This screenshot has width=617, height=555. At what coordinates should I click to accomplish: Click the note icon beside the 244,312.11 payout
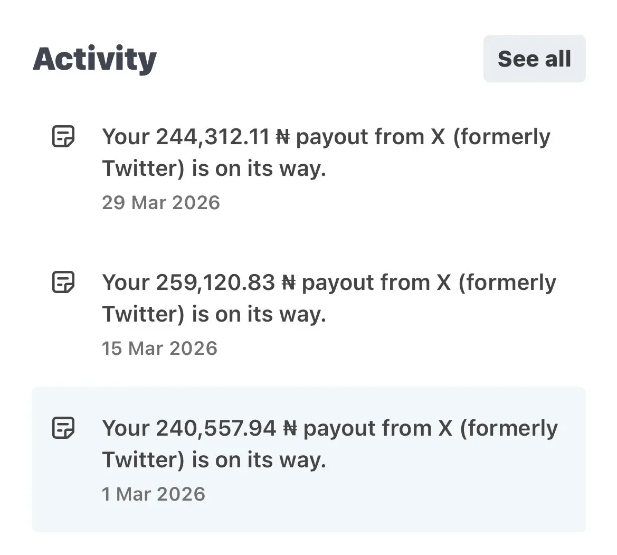[63, 136]
